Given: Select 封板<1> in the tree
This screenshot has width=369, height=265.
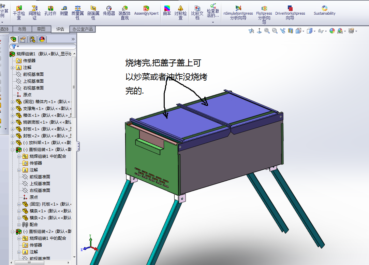Looking at the screenshot, I should (x=44, y=129).
